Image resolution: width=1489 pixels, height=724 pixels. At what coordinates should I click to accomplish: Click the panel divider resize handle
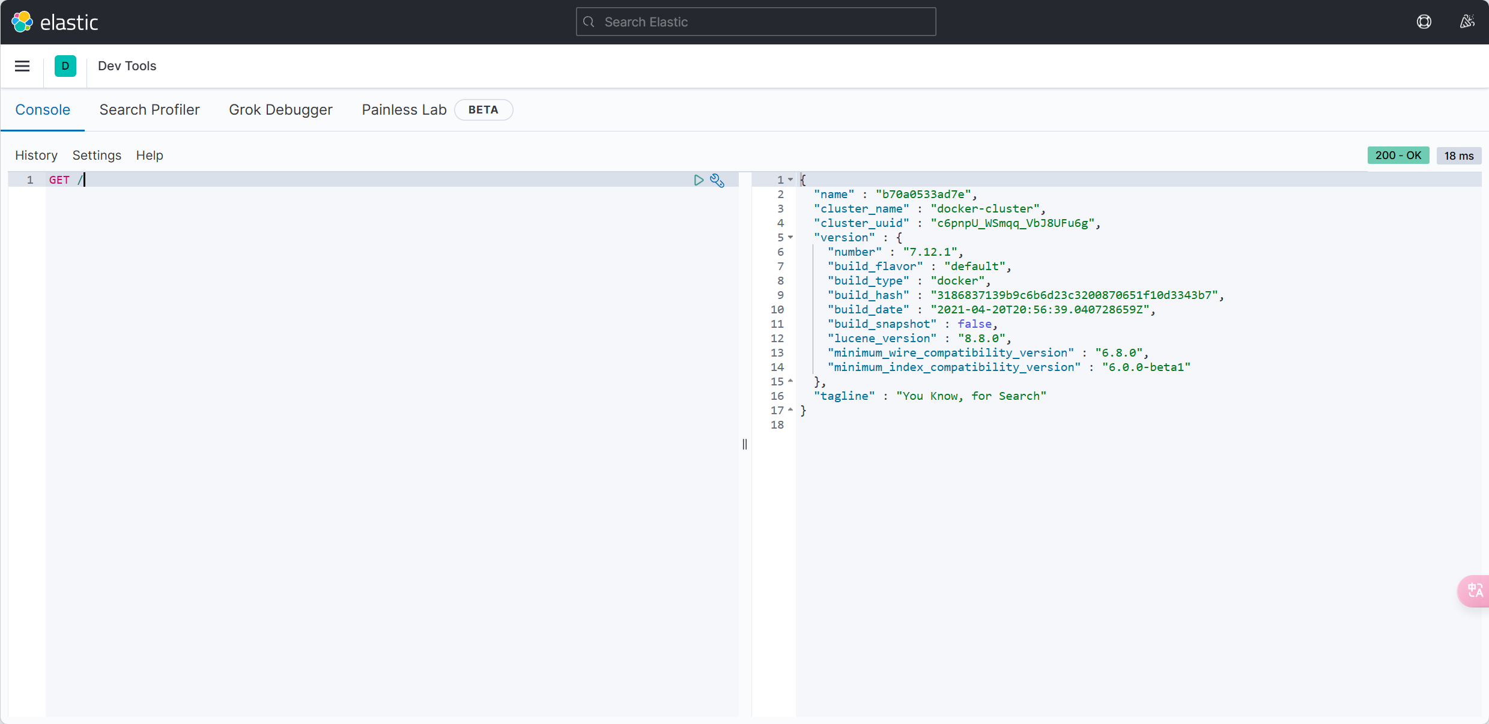[x=745, y=444]
